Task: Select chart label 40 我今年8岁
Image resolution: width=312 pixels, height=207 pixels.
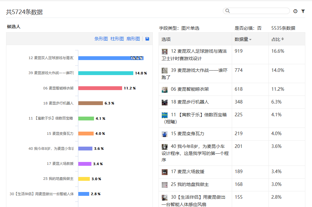Action: 51,149
